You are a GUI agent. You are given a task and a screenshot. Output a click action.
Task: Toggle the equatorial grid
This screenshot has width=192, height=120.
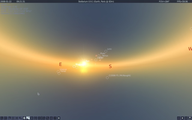pyautogui.click(x=17, y=118)
